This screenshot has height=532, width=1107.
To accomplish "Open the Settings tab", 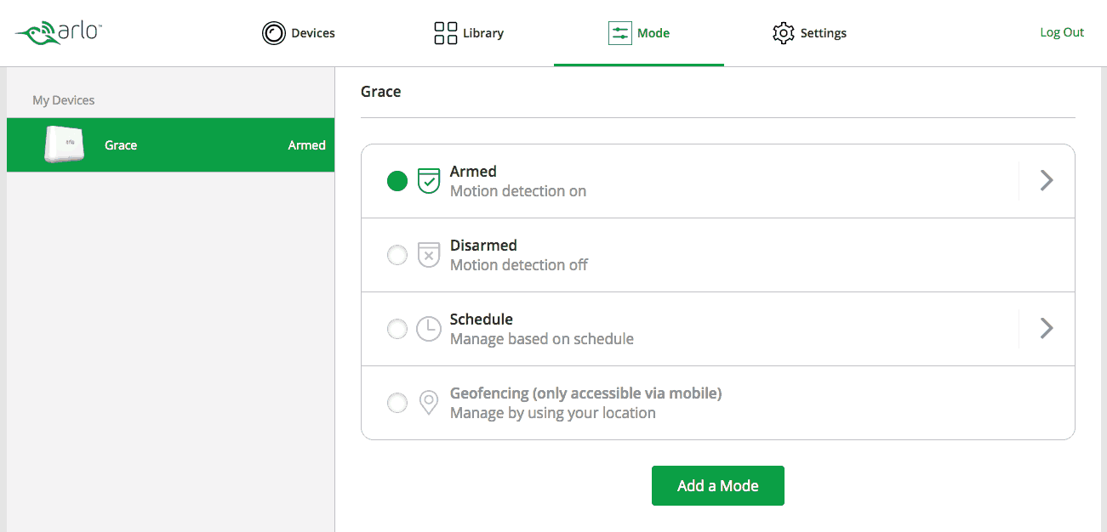I will pos(809,33).
